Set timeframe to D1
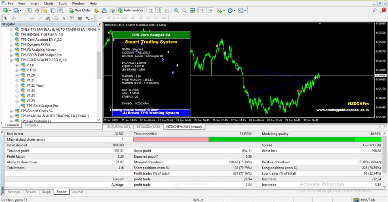The image size is (388, 202). (148, 18)
